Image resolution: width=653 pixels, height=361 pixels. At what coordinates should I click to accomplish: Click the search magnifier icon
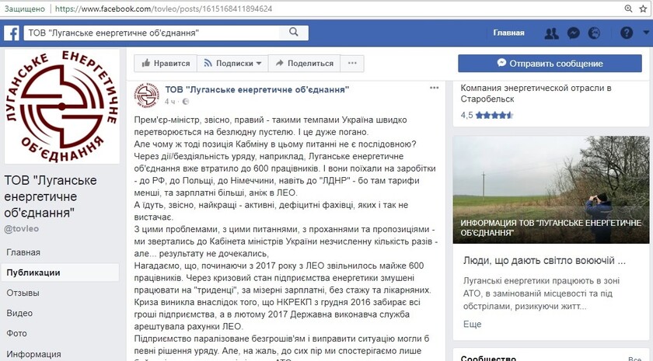click(294, 33)
